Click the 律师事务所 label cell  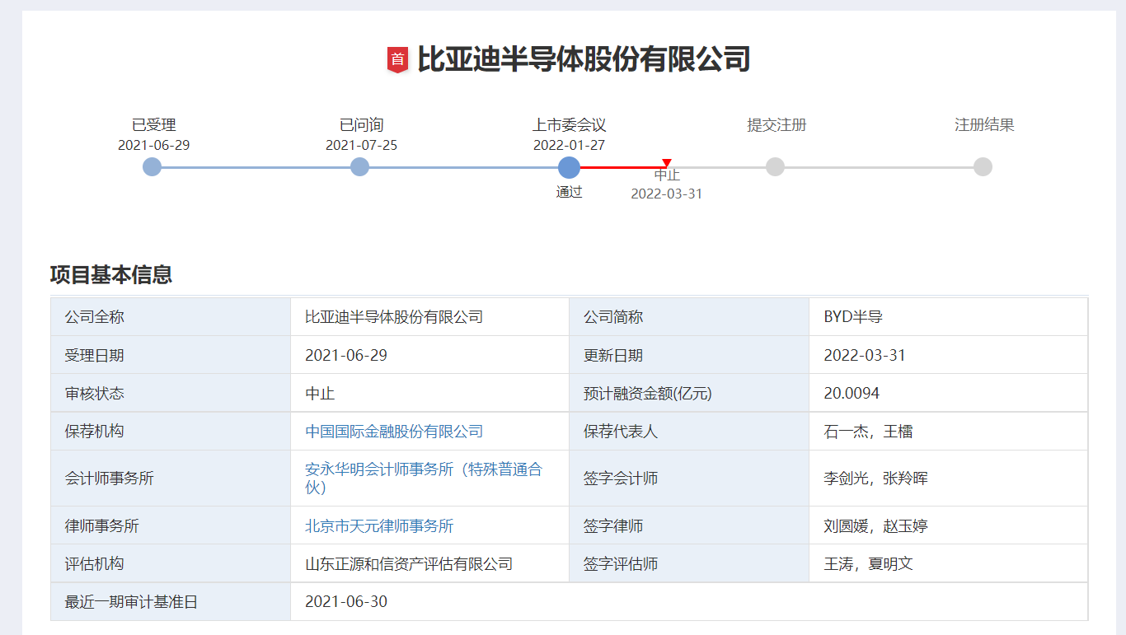pyautogui.click(x=171, y=525)
